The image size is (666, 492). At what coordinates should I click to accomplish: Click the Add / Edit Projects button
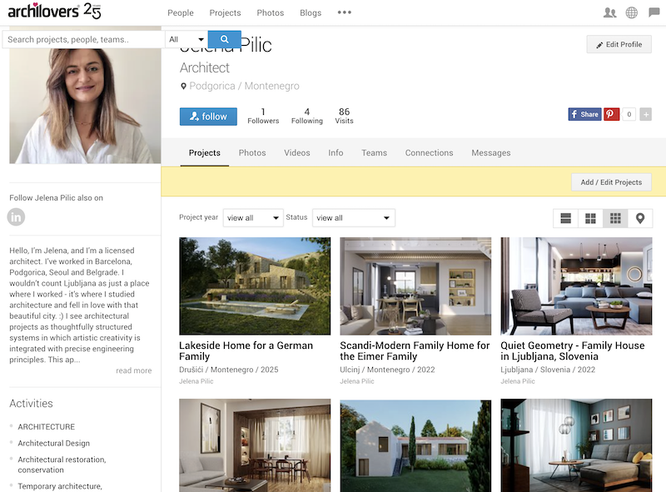pos(611,182)
